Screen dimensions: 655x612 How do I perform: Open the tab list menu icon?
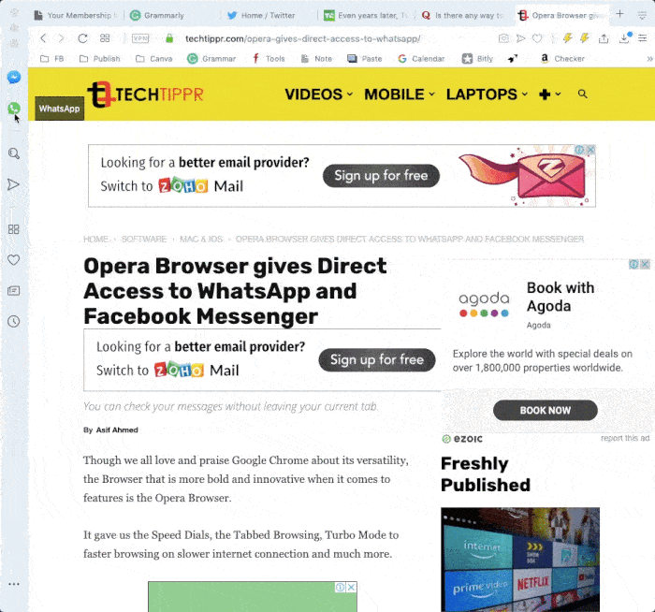pos(643,16)
